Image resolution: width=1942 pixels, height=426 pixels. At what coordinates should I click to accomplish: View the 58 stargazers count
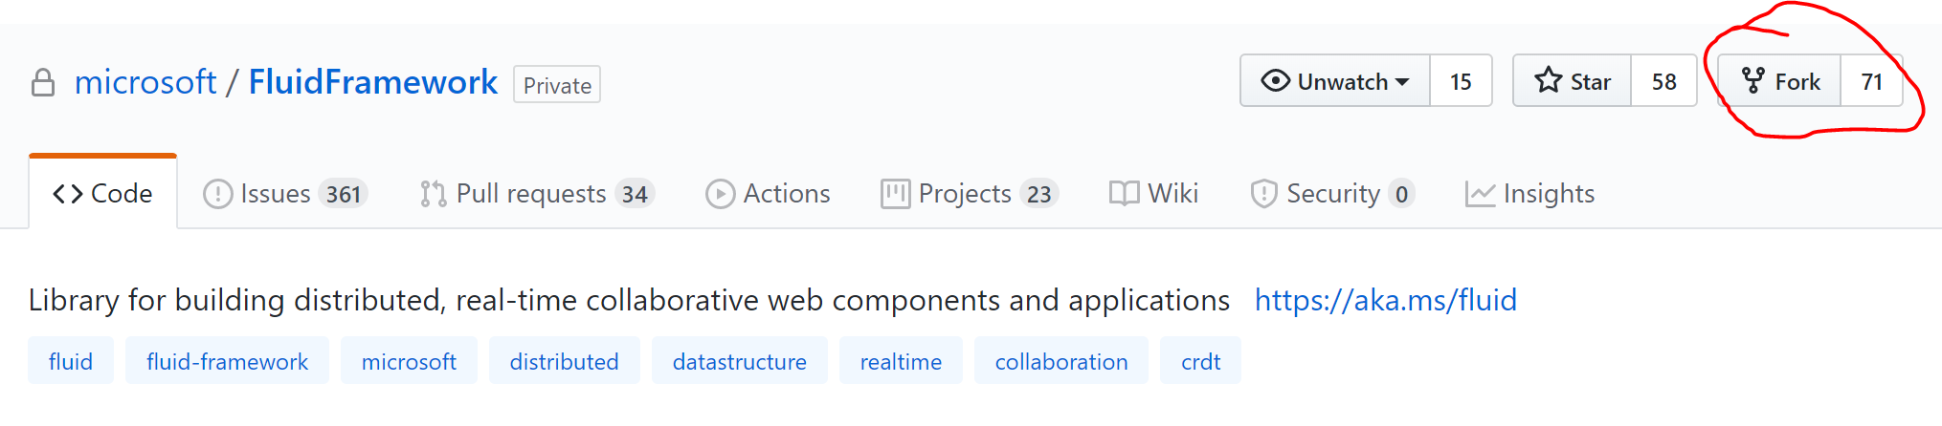click(1663, 81)
